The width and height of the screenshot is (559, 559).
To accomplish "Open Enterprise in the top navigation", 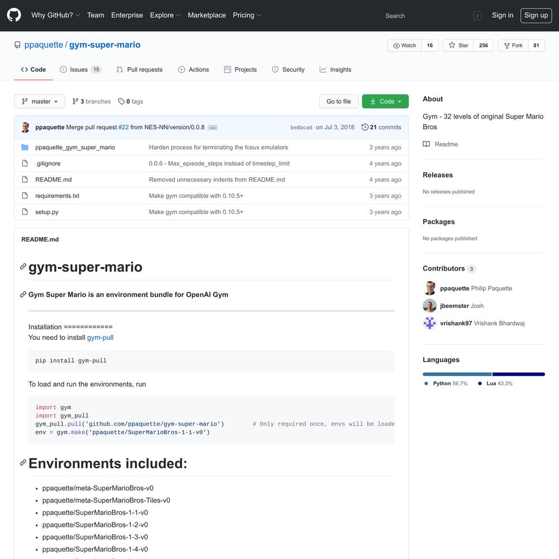I will tap(127, 15).
